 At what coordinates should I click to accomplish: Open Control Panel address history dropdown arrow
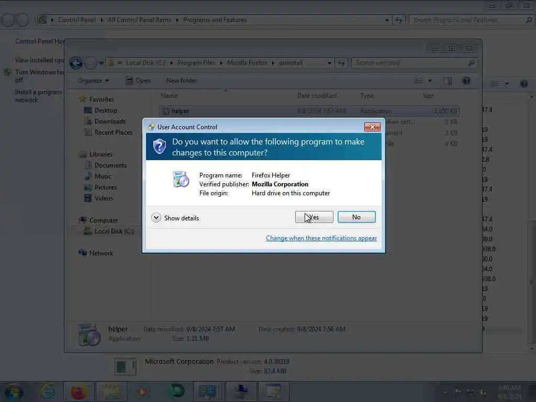point(387,20)
